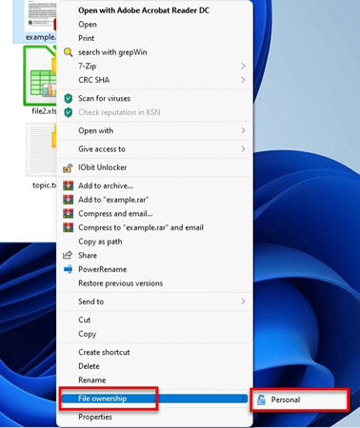
Task: Open the Give access to entry
Action: click(x=154, y=149)
